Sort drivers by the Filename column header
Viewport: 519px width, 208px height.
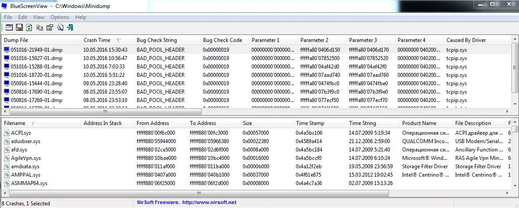pos(15,123)
